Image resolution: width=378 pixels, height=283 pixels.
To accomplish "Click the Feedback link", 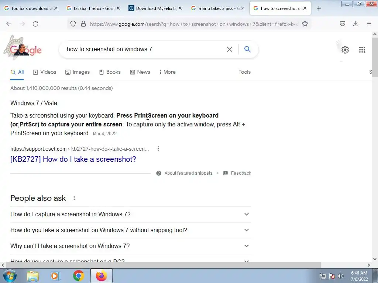I will point(241,173).
